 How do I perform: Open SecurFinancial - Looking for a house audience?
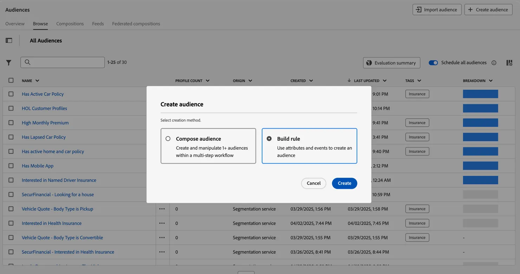58,194
